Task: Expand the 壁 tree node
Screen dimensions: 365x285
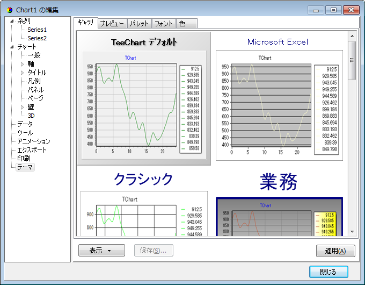Action: tap(22, 108)
